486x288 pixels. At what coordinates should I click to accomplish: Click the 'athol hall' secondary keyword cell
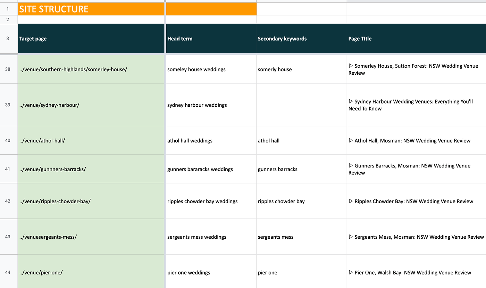302,140
